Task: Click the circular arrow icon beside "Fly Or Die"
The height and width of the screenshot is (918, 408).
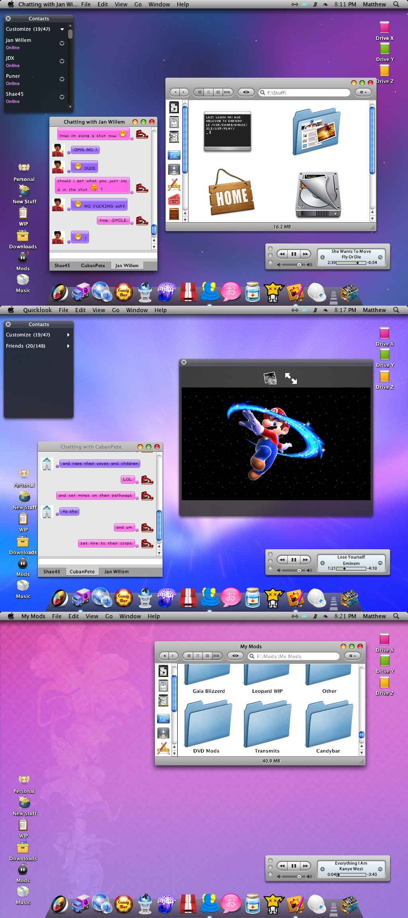Action: point(380,257)
